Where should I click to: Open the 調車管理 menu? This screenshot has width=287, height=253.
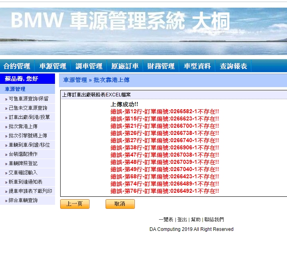[x=89, y=66]
